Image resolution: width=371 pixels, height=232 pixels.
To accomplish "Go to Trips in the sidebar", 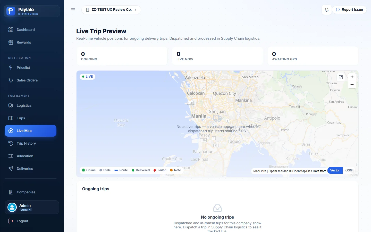I will tap(30, 118).
